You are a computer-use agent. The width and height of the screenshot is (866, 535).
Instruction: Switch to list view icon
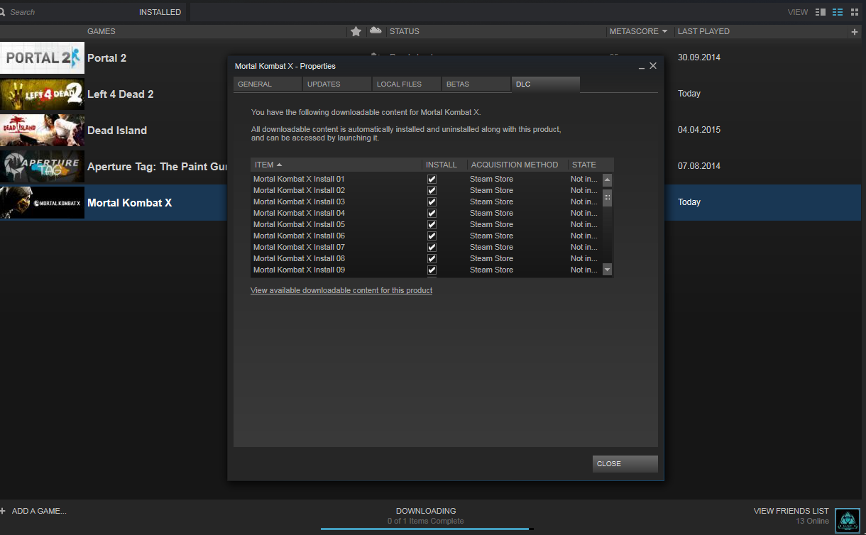(838, 12)
